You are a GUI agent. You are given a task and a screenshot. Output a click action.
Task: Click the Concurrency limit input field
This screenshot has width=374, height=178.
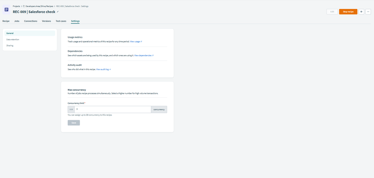(x=112, y=109)
